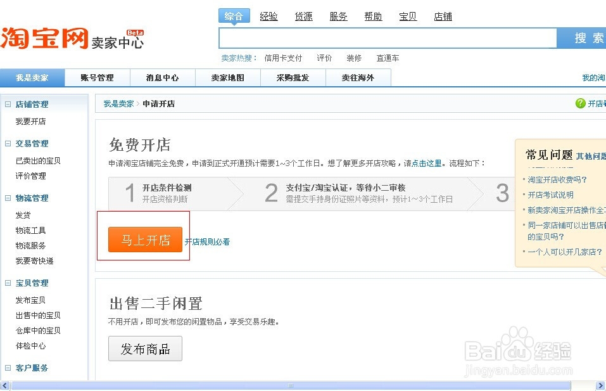
Task: Open 评价管理 in sidebar
Action: click(30, 176)
